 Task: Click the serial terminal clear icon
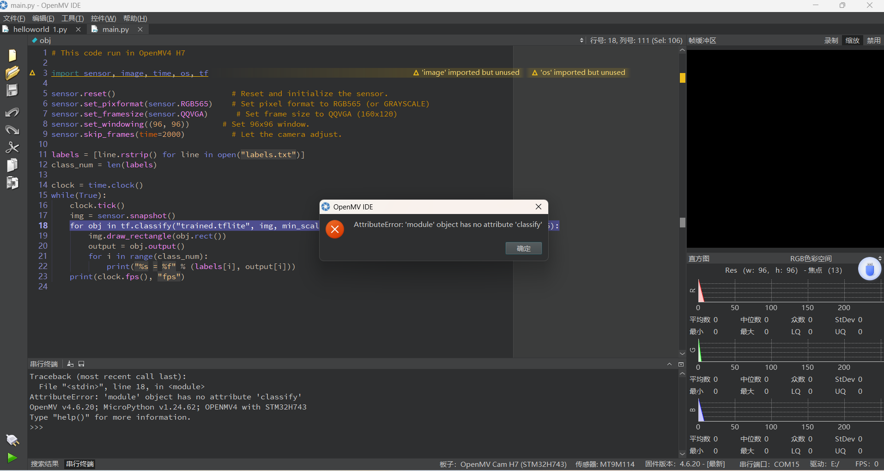pyautogui.click(x=70, y=364)
